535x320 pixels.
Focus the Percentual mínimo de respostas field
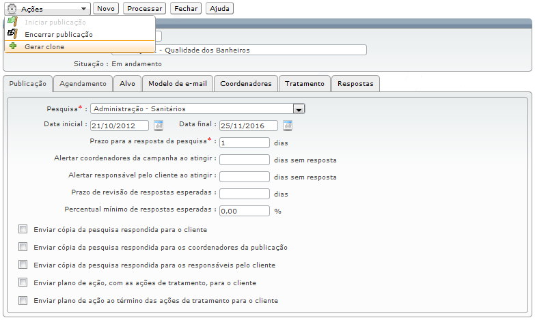(245, 211)
